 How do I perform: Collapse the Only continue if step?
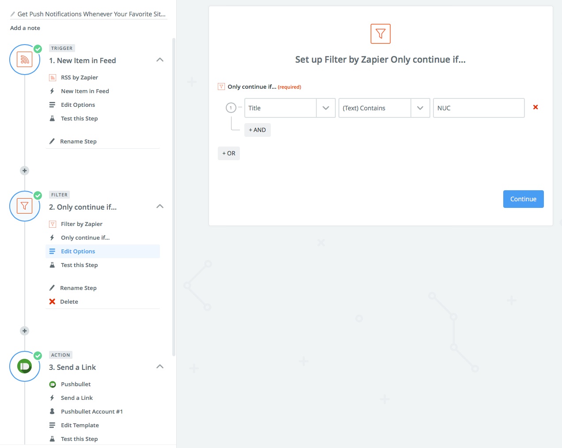[160, 207]
